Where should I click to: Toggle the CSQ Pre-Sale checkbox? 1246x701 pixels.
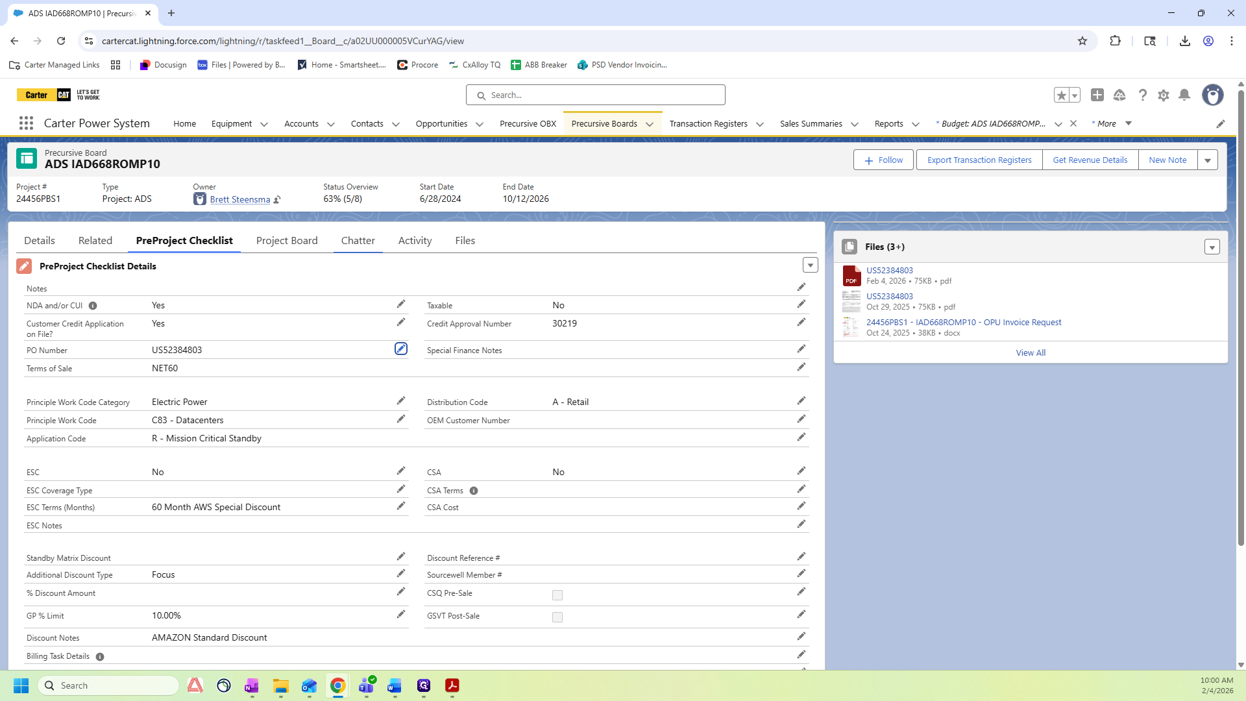click(x=557, y=595)
